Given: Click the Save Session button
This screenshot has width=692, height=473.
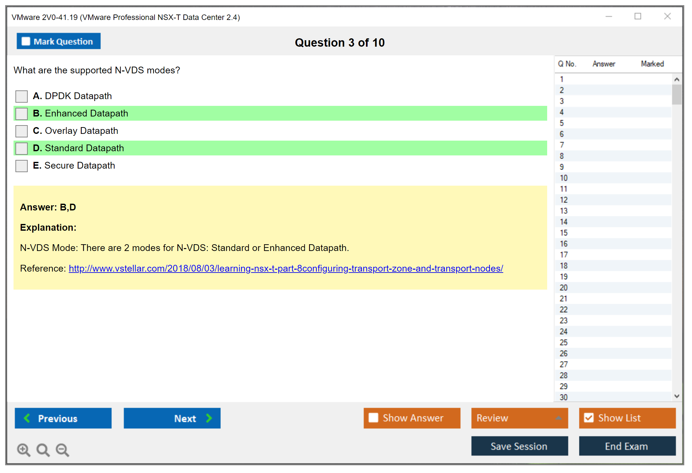Looking at the screenshot, I should pyautogui.click(x=519, y=446).
